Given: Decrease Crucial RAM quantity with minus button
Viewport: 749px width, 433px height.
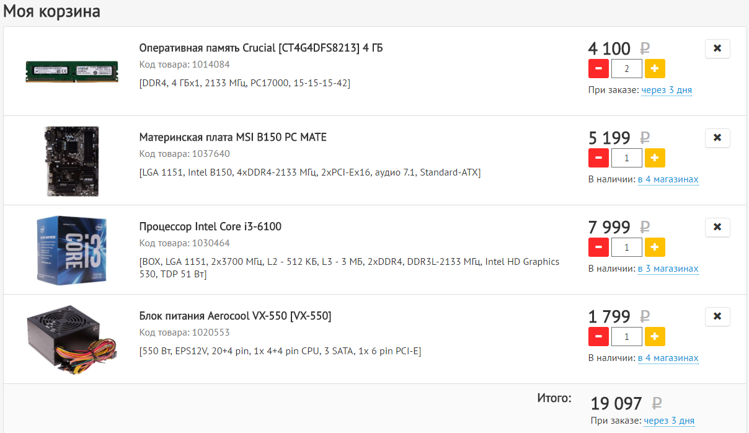Looking at the screenshot, I should point(598,69).
